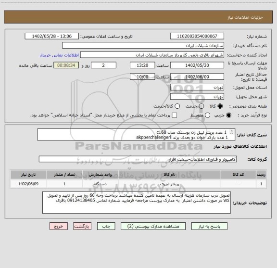277x268 pixels.
Task: Click the ردیف column header
Action: (261, 175)
